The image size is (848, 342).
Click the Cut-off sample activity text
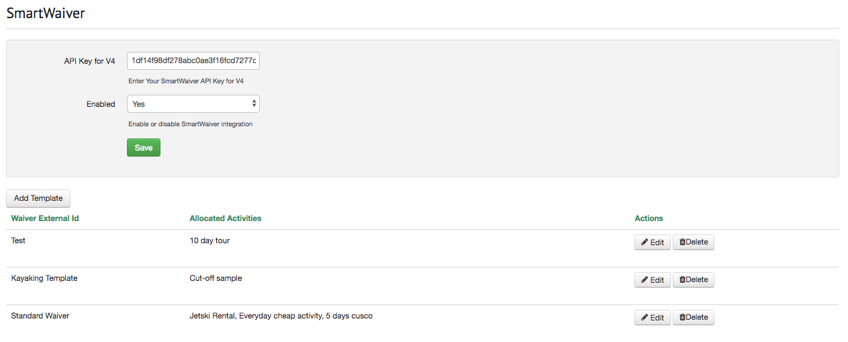(216, 278)
